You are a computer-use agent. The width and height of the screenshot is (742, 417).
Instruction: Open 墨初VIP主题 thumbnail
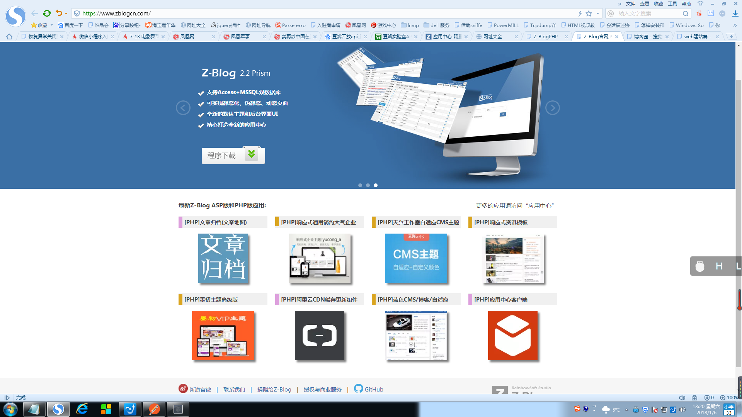click(223, 336)
